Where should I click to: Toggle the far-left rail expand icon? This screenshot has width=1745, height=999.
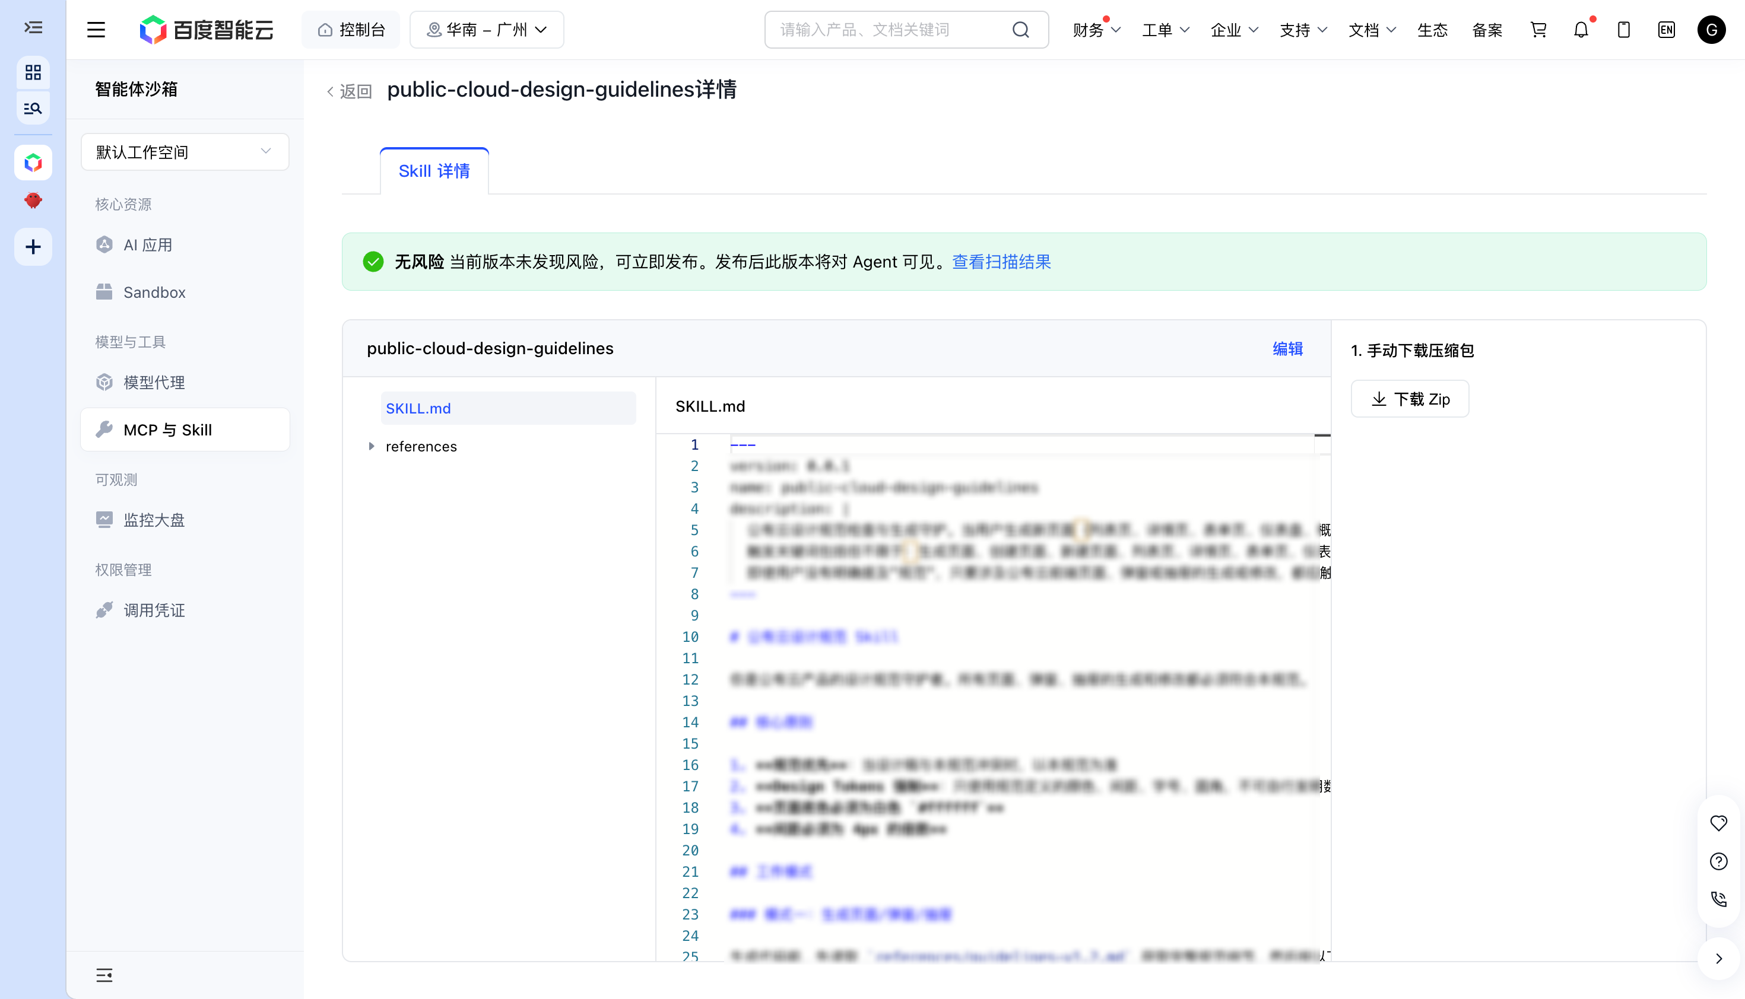(x=33, y=27)
